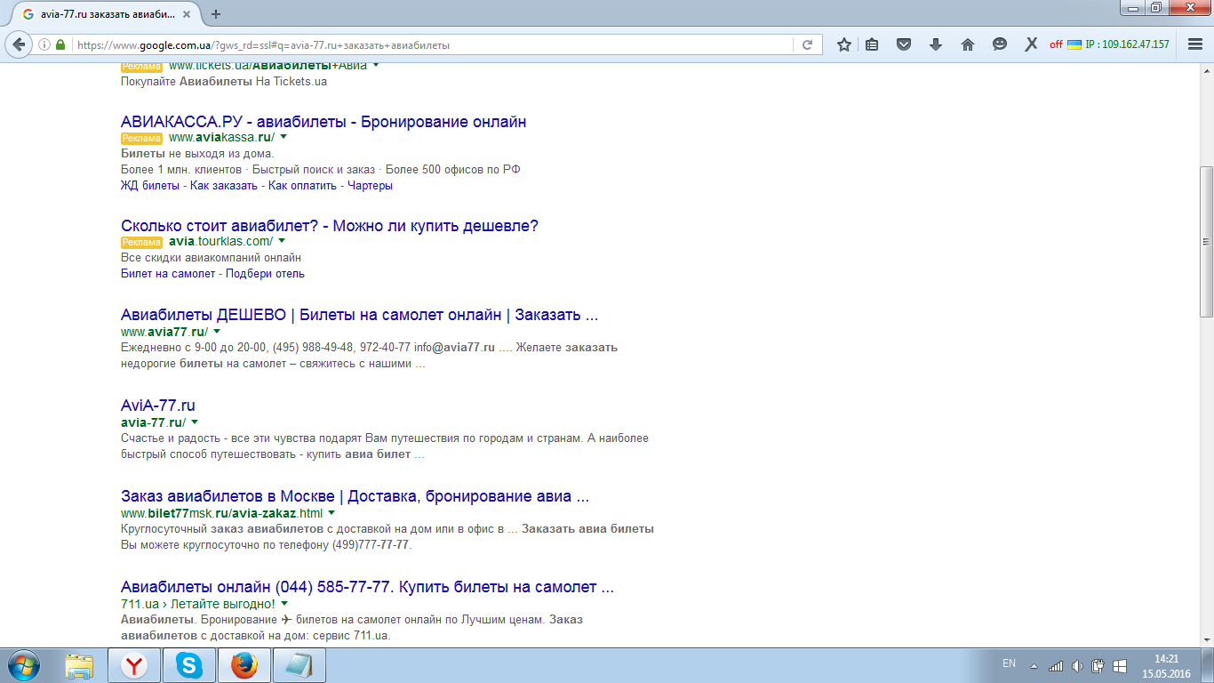Open the network signal tray icon
The height and width of the screenshot is (683, 1214).
[1056, 665]
